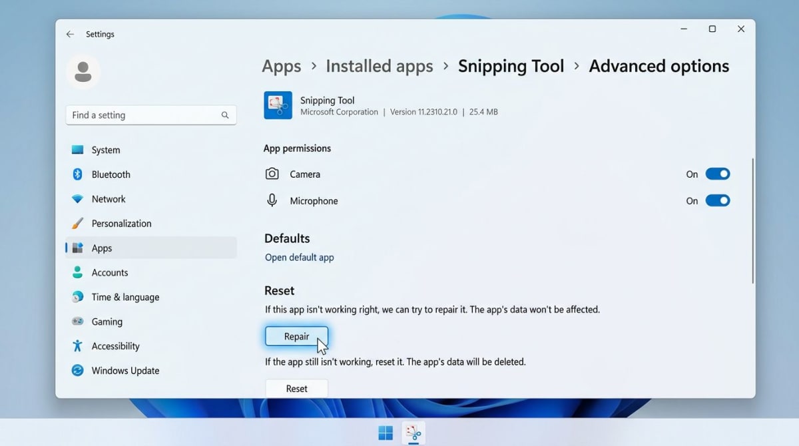Select Accounts in the sidebar
Screen dimensions: 799x446
click(x=151, y=272)
